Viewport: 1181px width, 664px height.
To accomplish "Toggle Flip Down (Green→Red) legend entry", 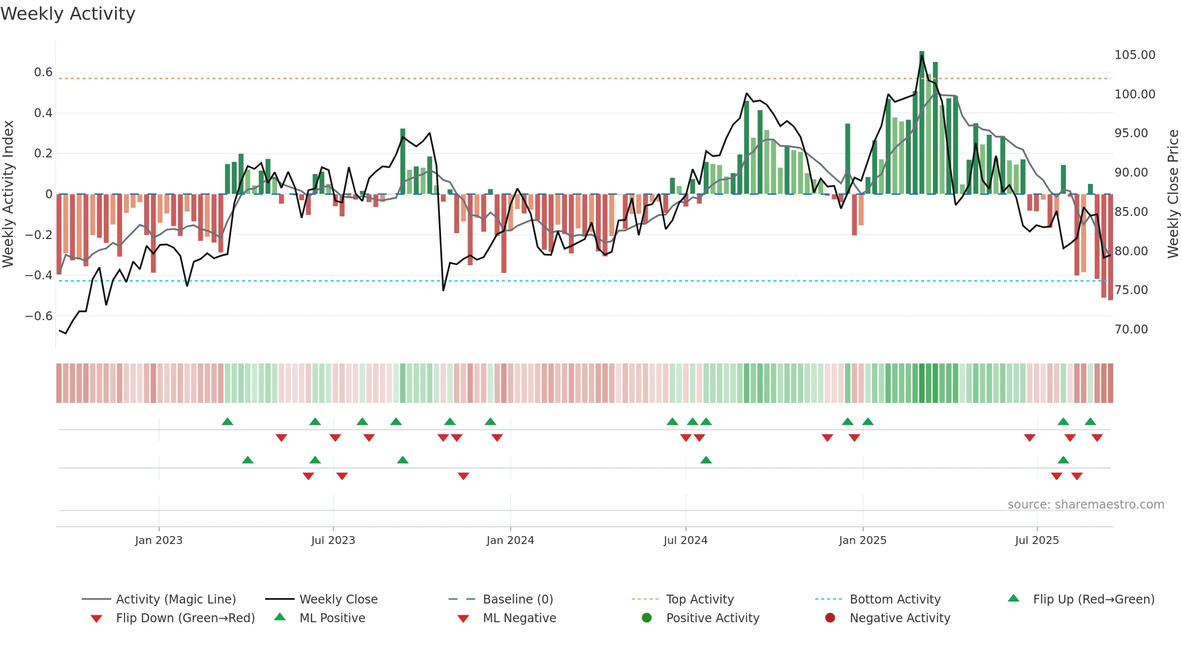I will 172,618.
